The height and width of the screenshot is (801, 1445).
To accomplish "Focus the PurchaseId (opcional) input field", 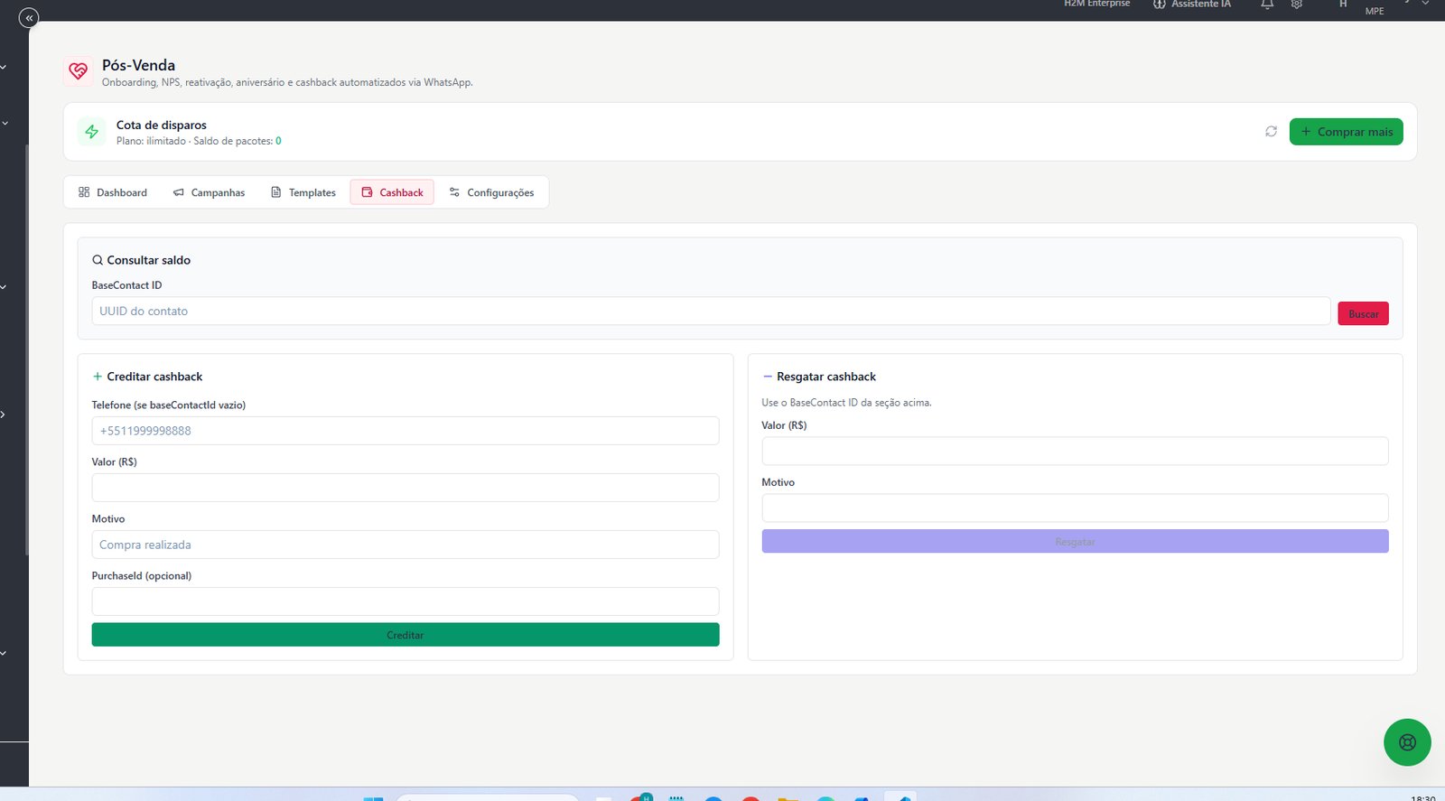I will [x=406, y=601].
